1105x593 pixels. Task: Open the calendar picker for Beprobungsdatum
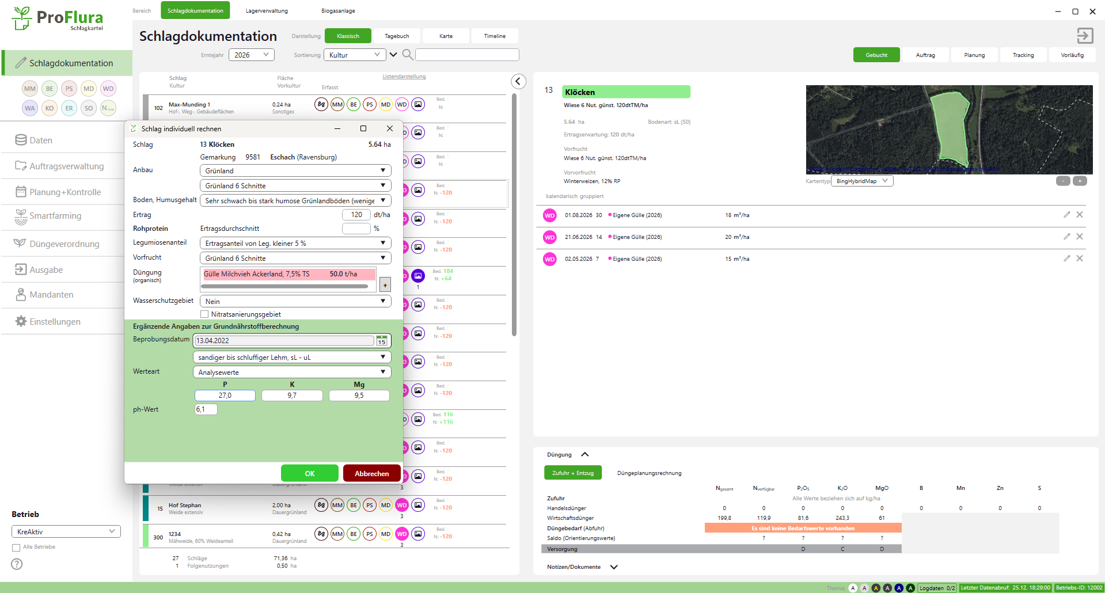(382, 341)
